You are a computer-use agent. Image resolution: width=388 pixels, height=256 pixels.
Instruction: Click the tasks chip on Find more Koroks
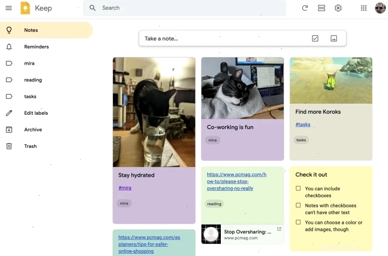[x=301, y=140]
